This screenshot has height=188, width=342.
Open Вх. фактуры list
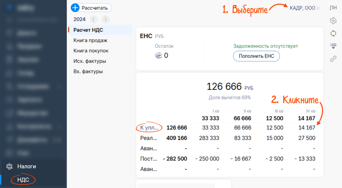pyautogui.click(x=88, y=71)
